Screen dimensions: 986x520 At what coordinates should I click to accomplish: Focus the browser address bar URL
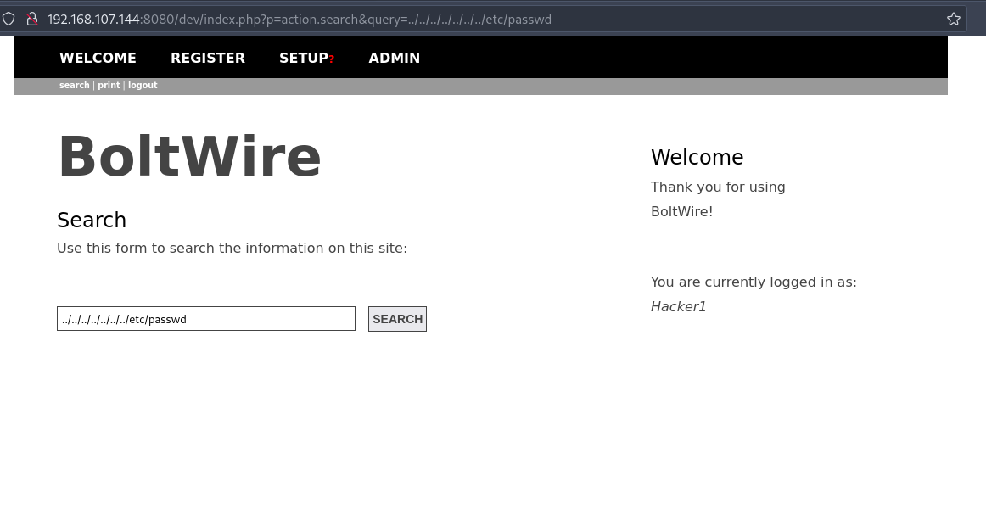[x=300, y=19]
